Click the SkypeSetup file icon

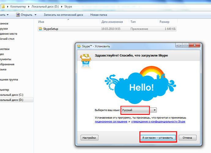click(x=40, y=29)
